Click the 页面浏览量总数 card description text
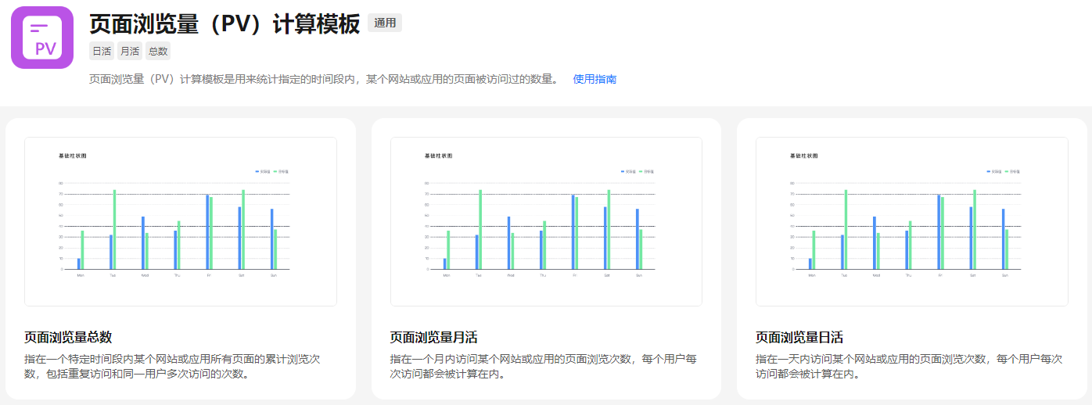 [172, 366]
